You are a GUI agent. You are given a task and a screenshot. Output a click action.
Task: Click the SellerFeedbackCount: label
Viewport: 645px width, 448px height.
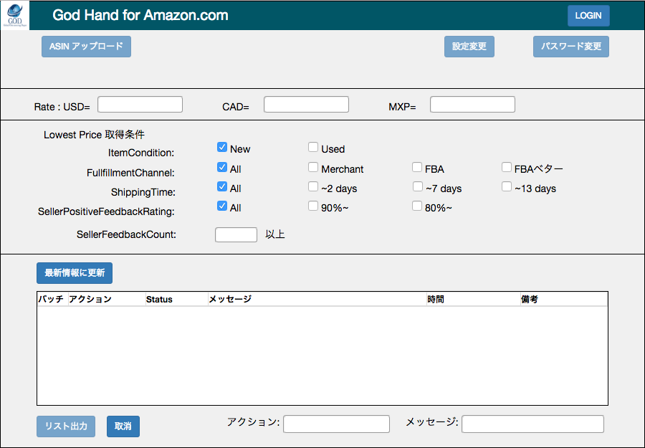pyautogui.click(x=126, y=234)
